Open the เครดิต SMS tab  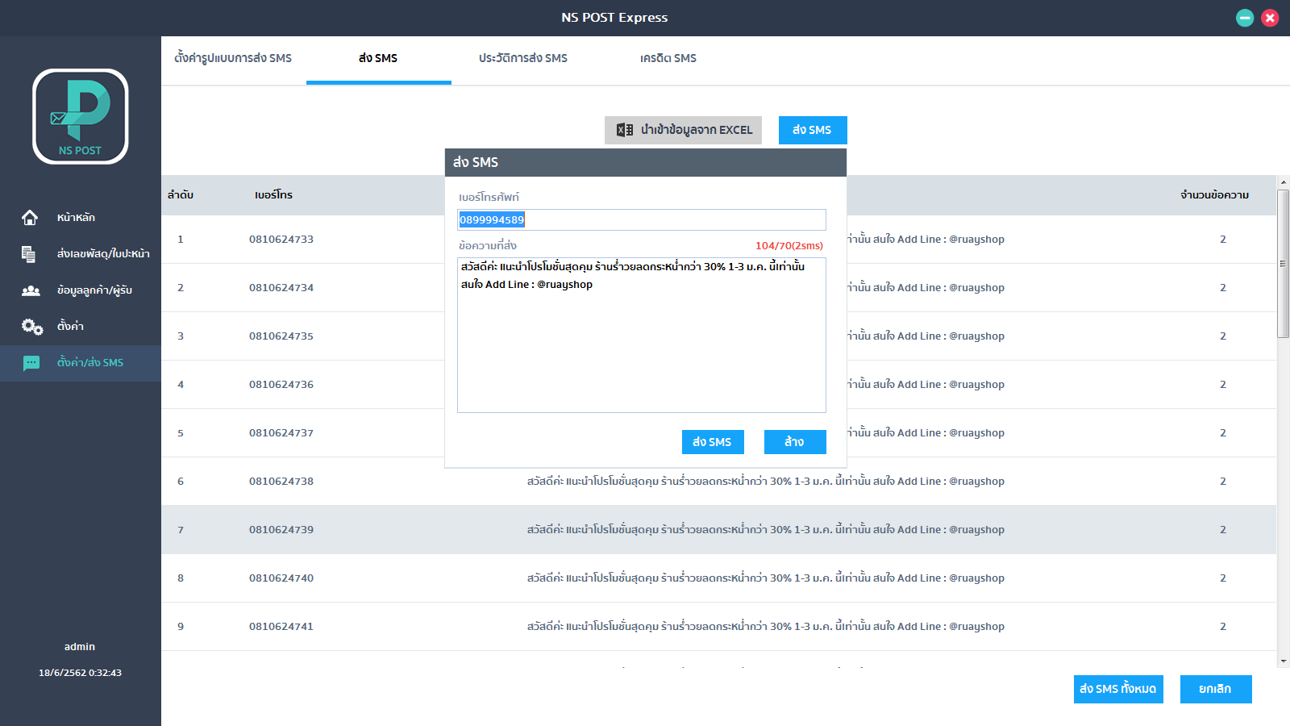pos(668,58)
